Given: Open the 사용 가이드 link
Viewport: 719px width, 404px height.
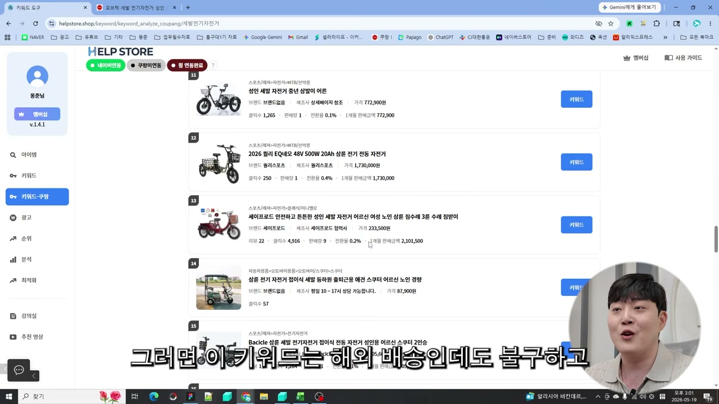Looking at the screenshot, I should tap(683, 58).
